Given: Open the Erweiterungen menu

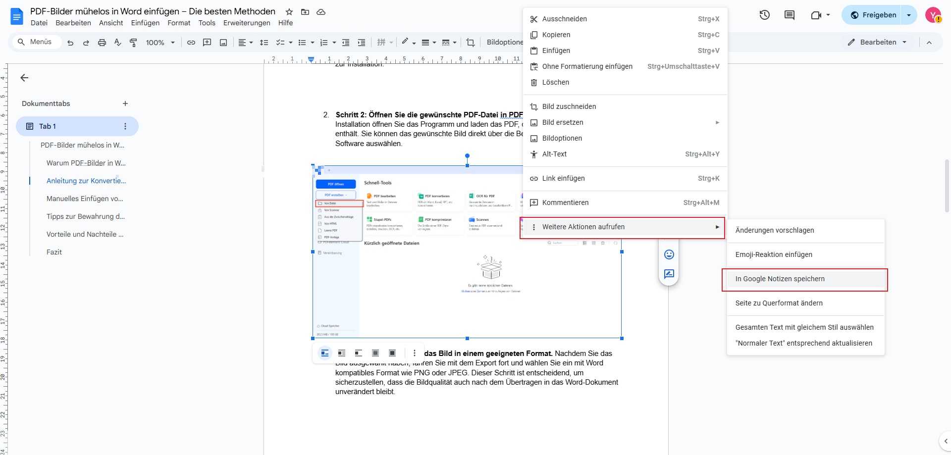Looking at the screenshot, I should click(247, 23).
